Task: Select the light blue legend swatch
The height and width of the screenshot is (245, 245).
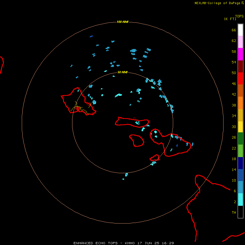Action: click(x=240, y=187)
